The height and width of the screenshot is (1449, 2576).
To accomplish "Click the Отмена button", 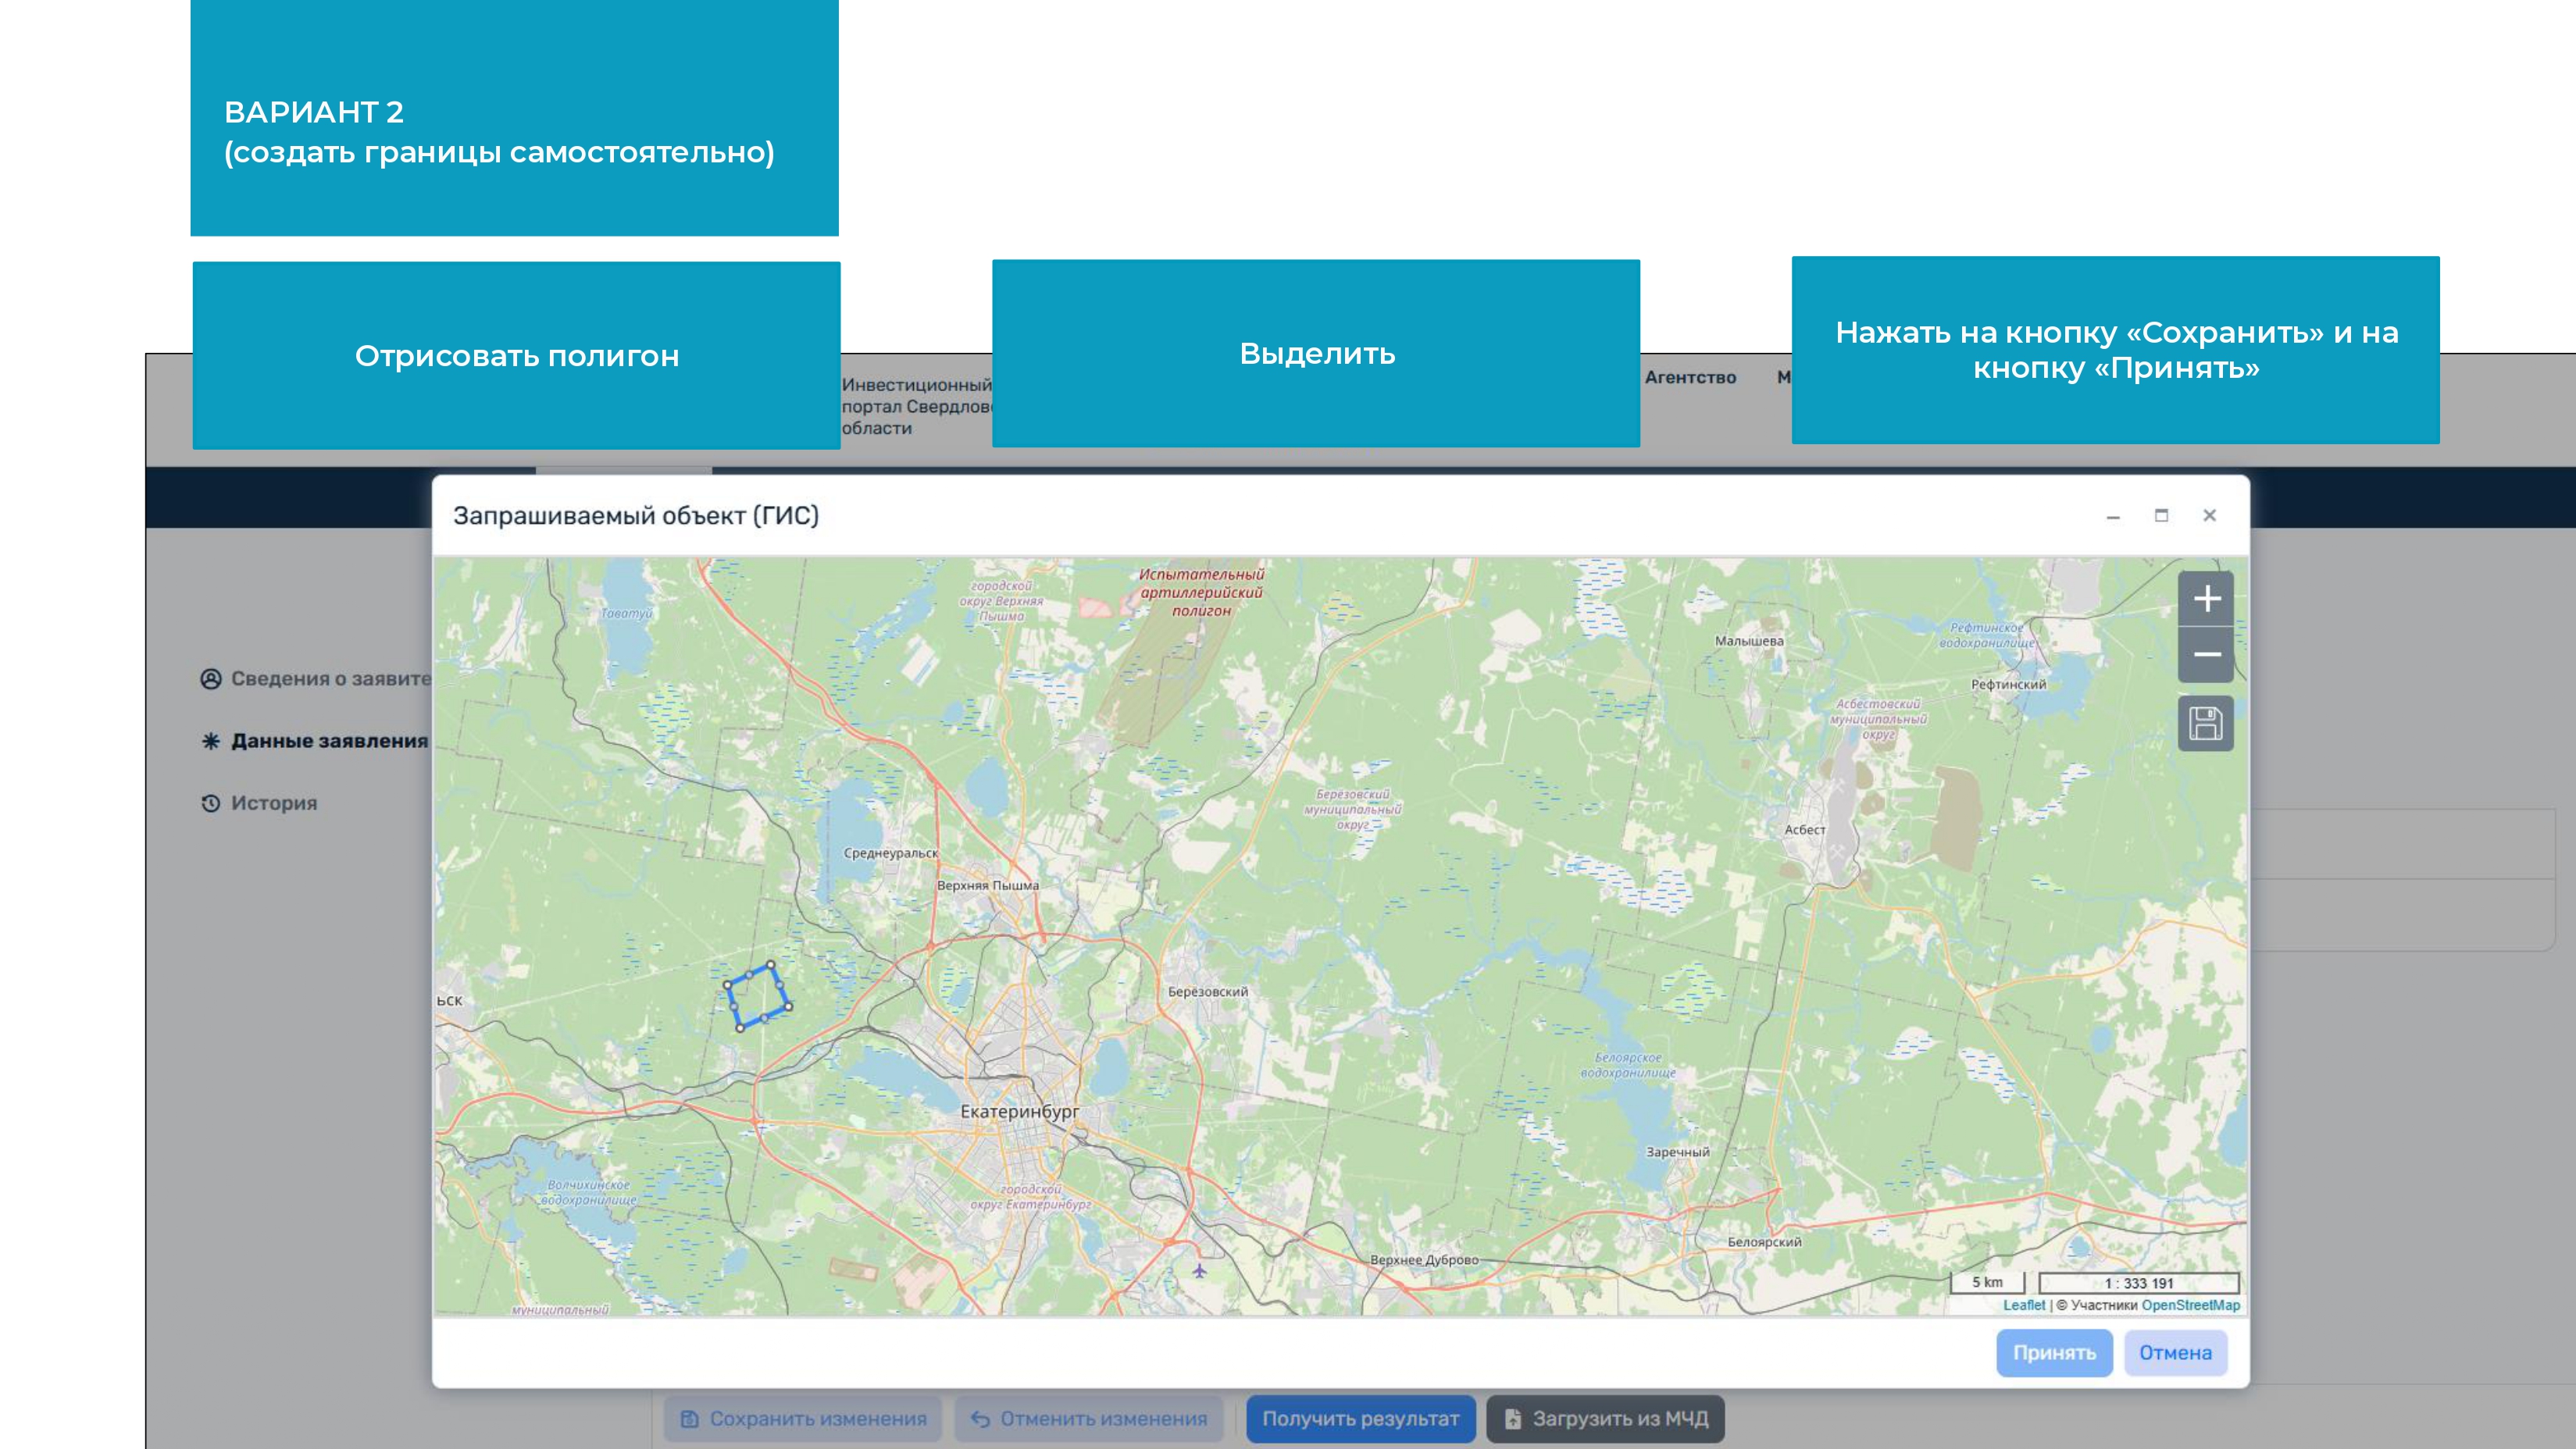I will 2175,1352.
